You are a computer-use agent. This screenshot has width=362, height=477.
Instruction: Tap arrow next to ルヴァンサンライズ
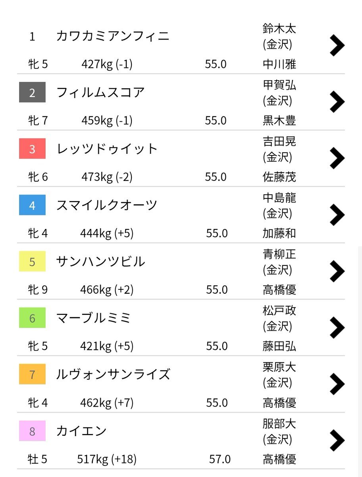pos(337,384)
